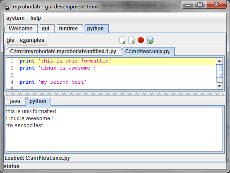Click console output 'my second test'
Screen dimensions: 230x173
25,125
